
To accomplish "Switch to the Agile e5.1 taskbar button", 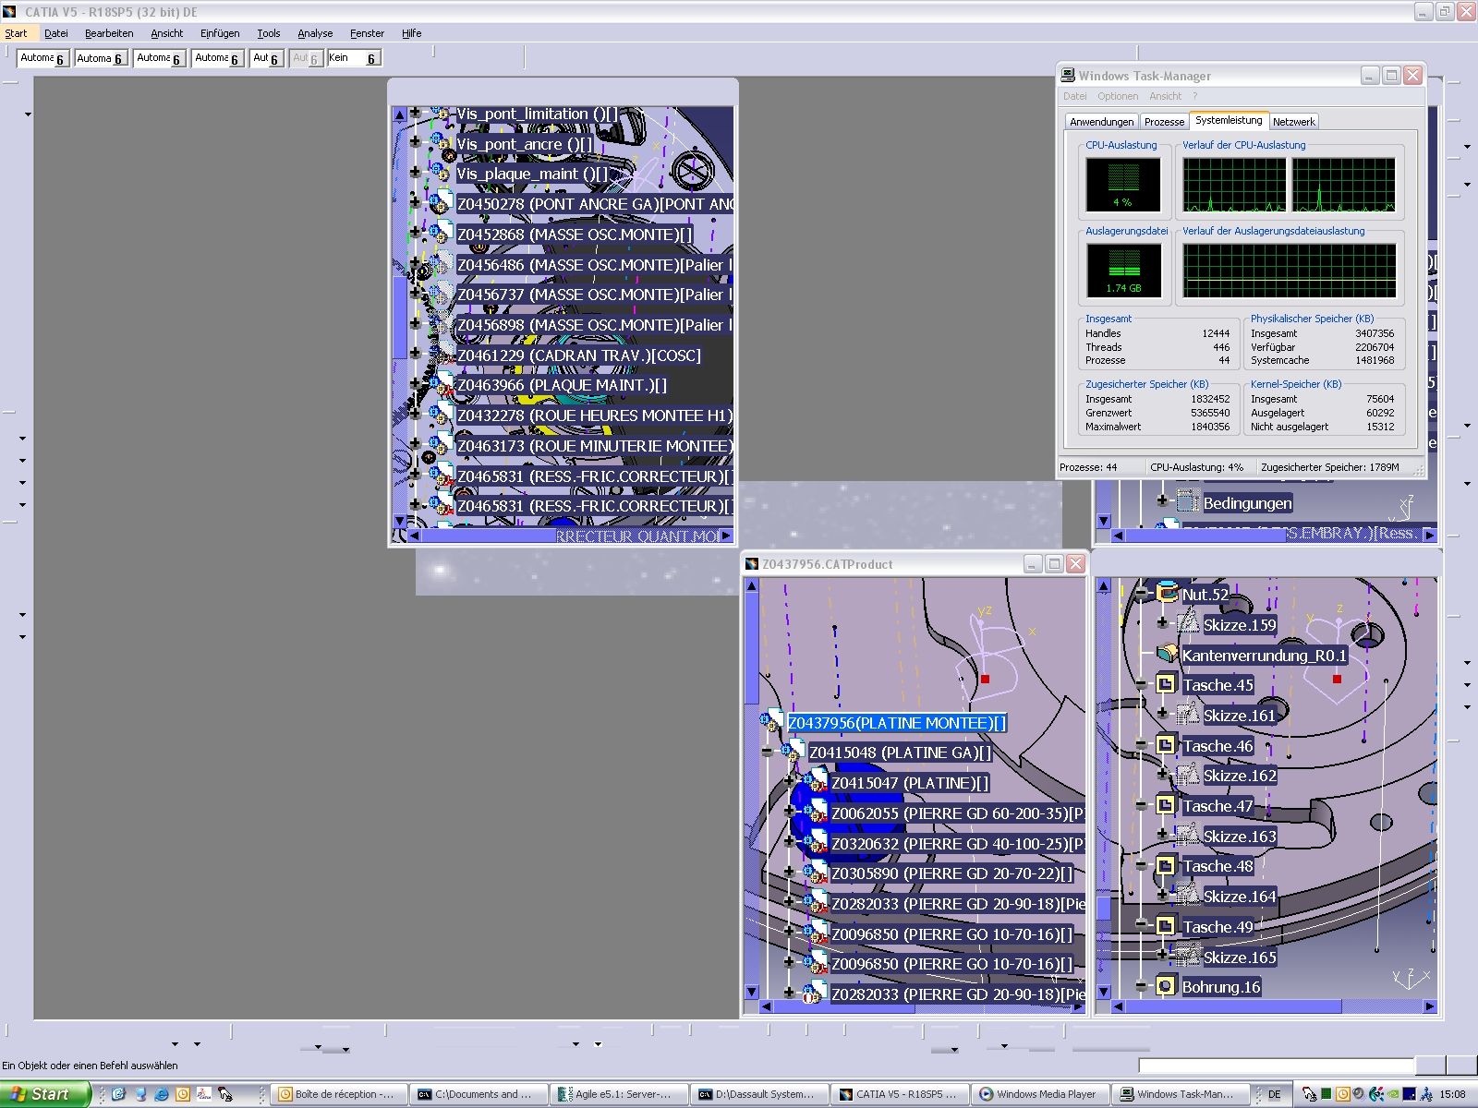I will click(x=617, y=1094).
